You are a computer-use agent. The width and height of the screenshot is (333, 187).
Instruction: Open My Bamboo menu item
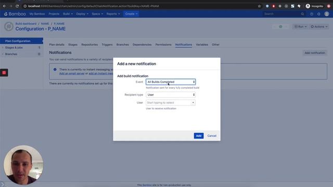point(37,14)
